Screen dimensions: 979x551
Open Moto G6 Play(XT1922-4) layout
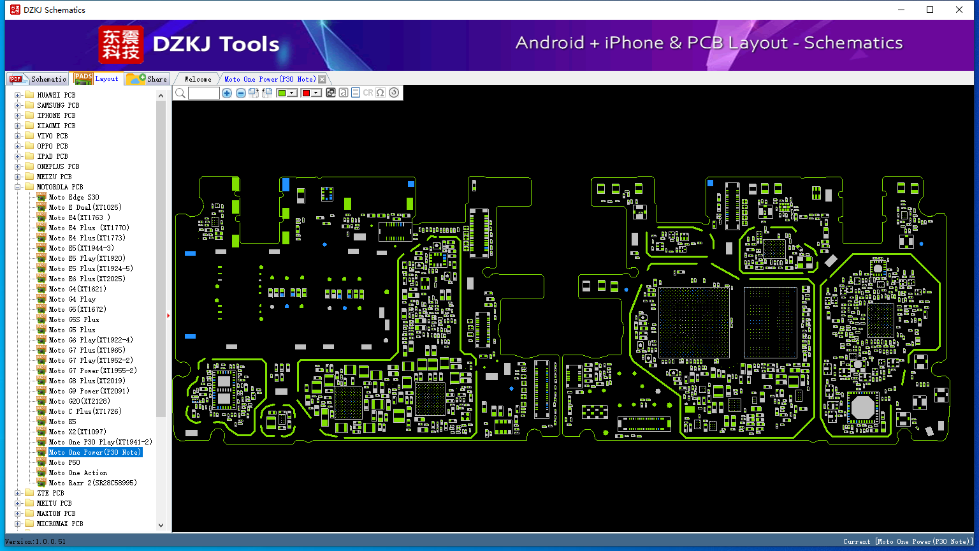point(91,340)
